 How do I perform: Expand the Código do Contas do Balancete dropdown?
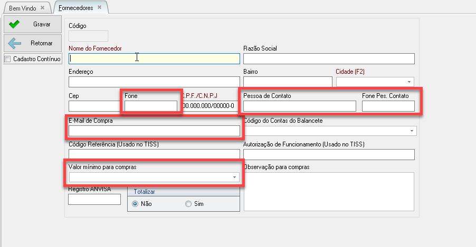(x=411, y=131)
